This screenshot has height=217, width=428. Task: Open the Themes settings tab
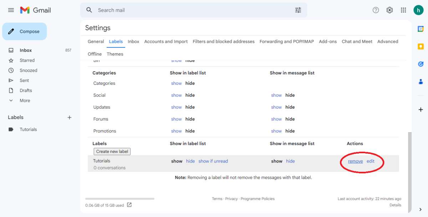point(115,54)
